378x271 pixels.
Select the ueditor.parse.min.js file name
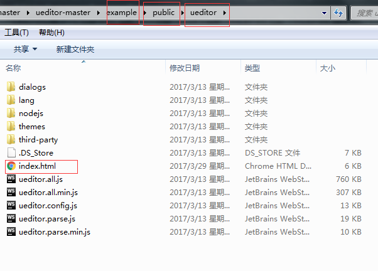click(55, 232)
